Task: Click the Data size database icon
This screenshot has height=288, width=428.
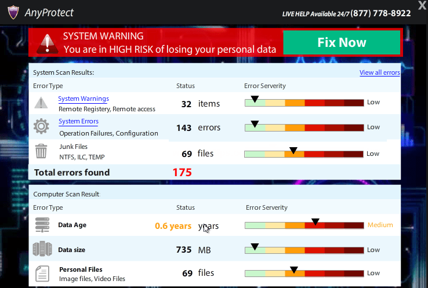Action: coord(42,249)
